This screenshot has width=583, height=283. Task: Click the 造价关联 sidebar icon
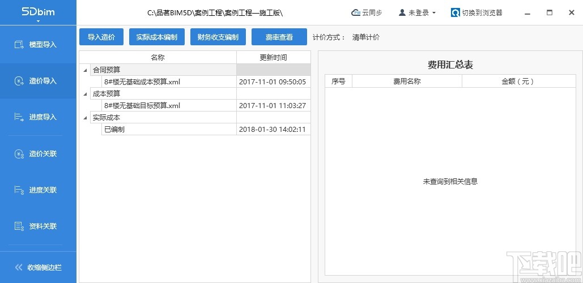19,154
